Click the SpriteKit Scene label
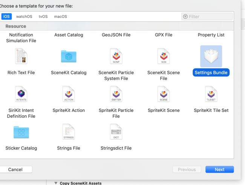 (x=164, y=110)
